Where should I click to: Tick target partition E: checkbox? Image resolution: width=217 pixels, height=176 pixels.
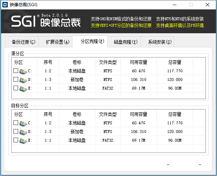click(16, 140)
